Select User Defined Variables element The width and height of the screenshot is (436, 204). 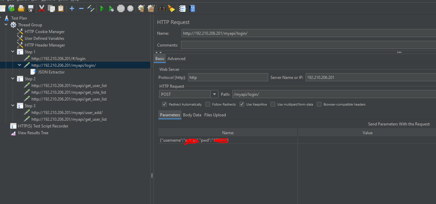click(44, 38)
